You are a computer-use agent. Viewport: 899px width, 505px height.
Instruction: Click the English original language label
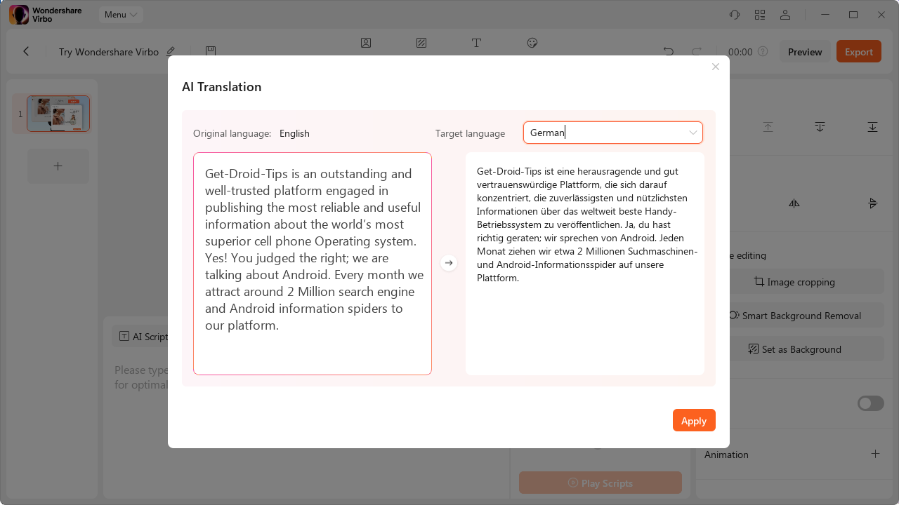pyautogui.click(x=294, y=133)
